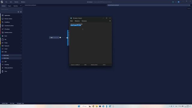The height and width of the screenshot is (108, 192).
Task: Click the Conditions category icon
Action: (x=3, y=22)
